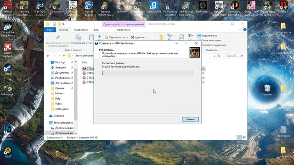The height and width of the screenshot is (165, 294).
Task: Click the pin to Quick Access icon
Action: (58, 37)
